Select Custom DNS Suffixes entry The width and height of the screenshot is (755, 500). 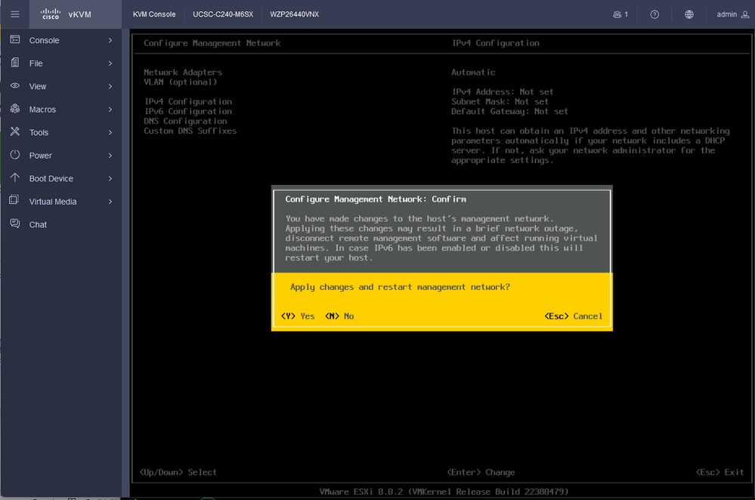190,131
